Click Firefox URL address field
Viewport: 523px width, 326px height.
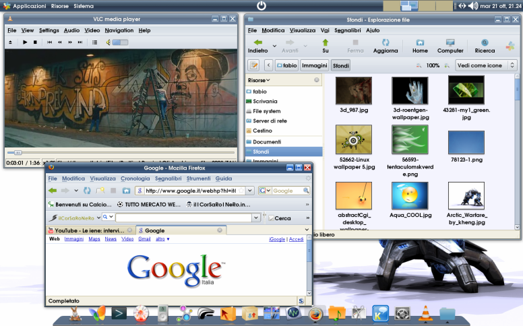tap(191, 191)
